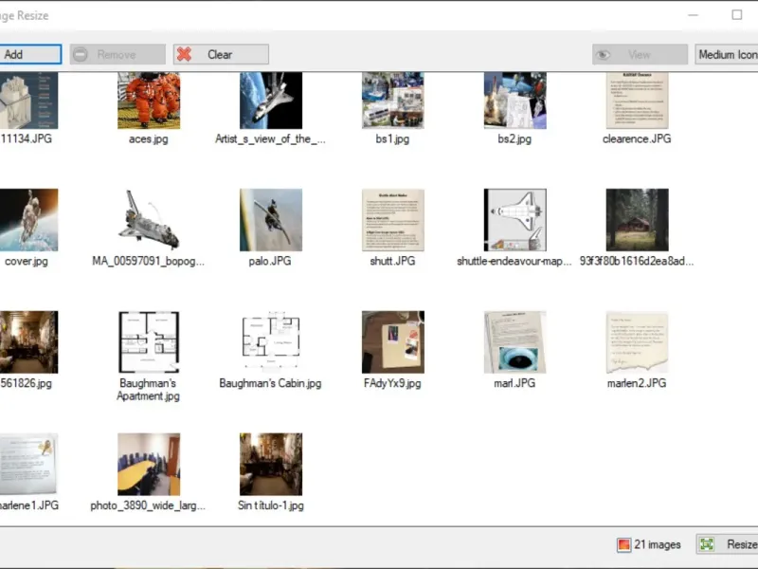Select Baughman's Apartment.jpg floor plan thumbnail
The image size is (758, 569).
[x=149, y=342]
